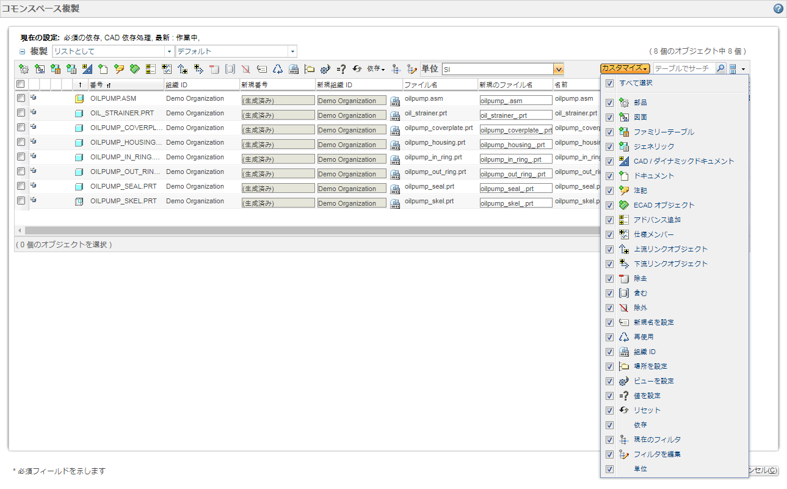Click the Exclude (除外) toolbar icon
The width and height of the screenshot is (787, 489).
pyautogui.click(x=246, y=69)
